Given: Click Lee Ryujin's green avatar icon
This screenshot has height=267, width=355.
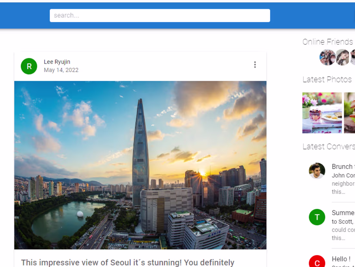Looking at the screenshot, I should coord(29,66).
